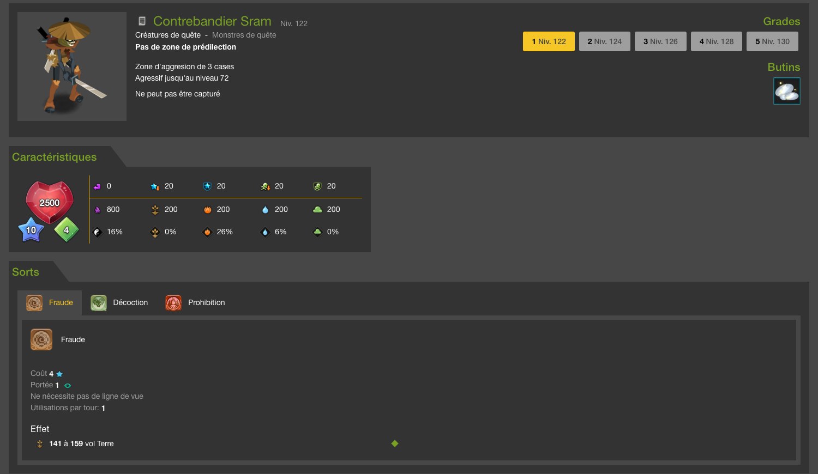
Task: Click the fire resistance icon next to 26%
Action: 207,232
